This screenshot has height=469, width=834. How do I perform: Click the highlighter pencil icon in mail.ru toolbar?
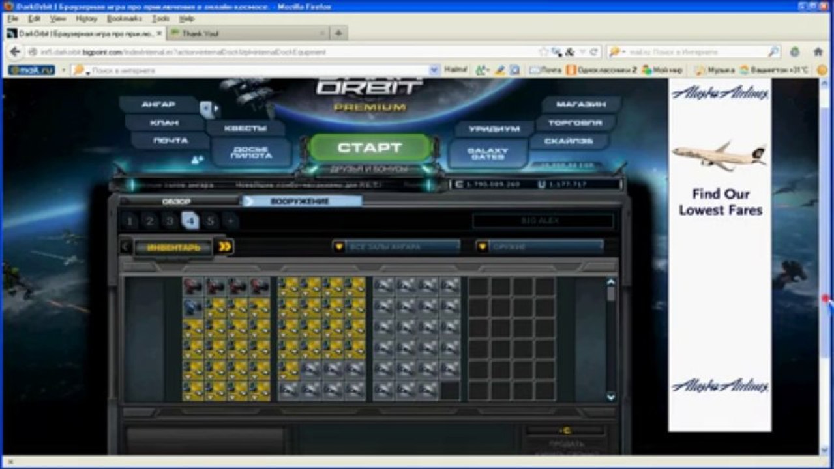tap(499, 70)
